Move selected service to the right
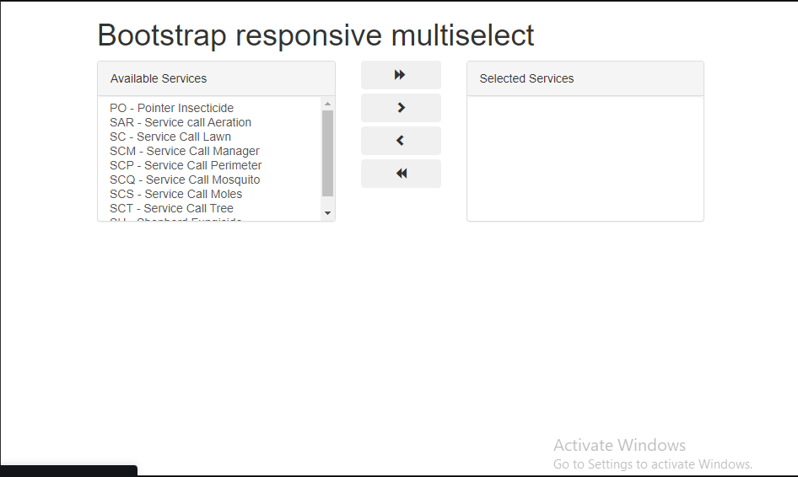This screenshot has width=798, height=477. click(x=401, y=108)
